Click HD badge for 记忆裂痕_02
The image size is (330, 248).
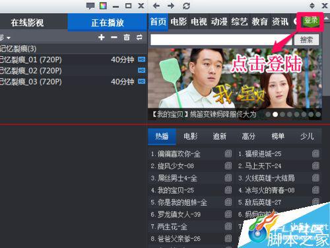click(141, 70)
